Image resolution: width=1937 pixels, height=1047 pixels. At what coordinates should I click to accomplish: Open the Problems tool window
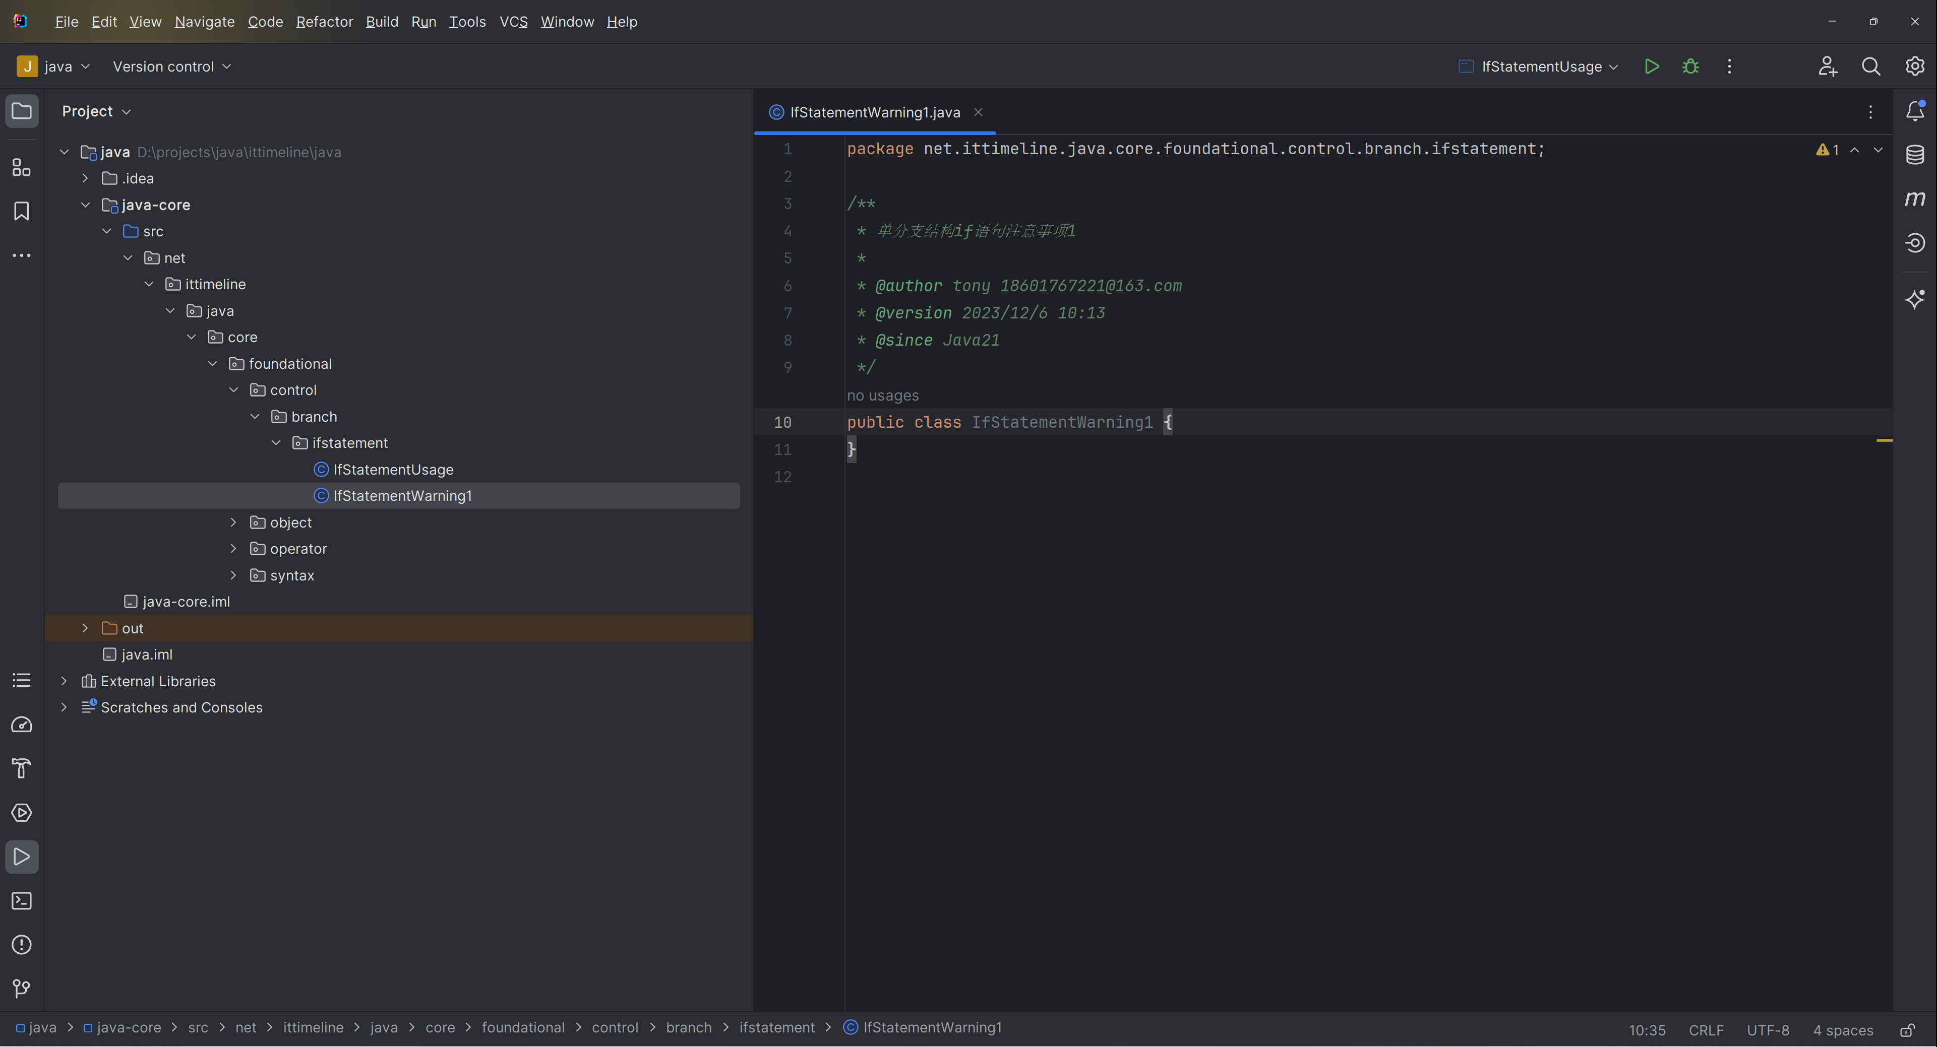coord(22,945)
